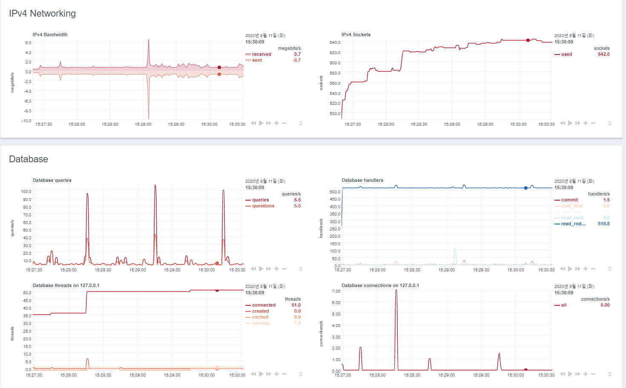Select 'read_rnd...' in the handlers legend
The image size is (626, 388).
coord(573,224)
